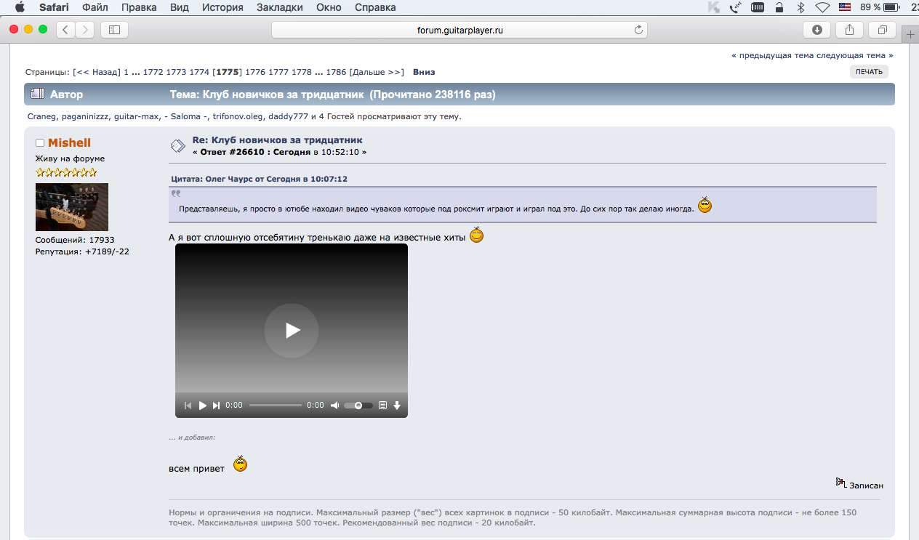Open the Apple menu

pos(20,7)
